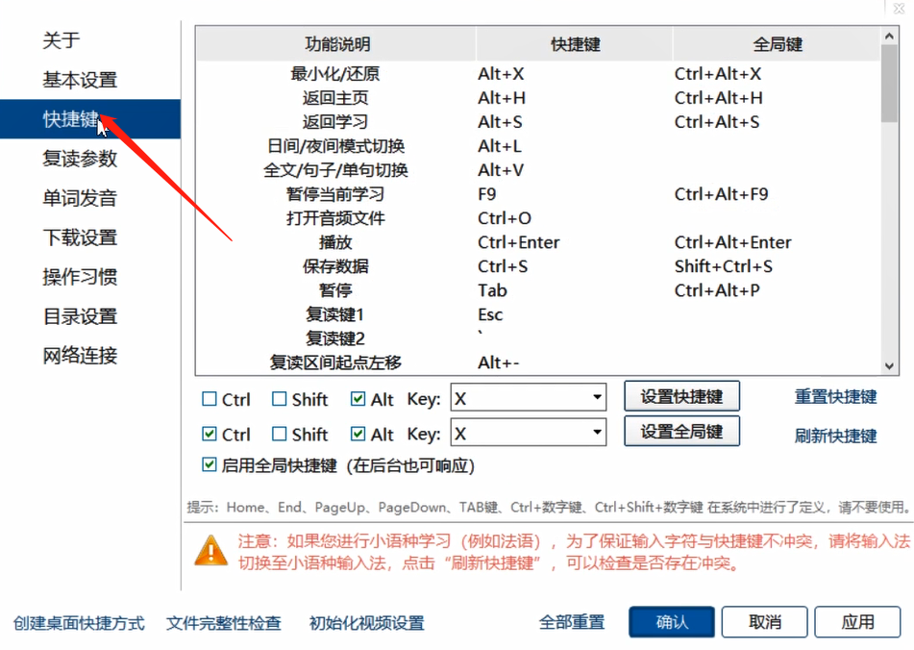Click the 重置快捷键 link
914x650 pixels.
click(835, 396)
